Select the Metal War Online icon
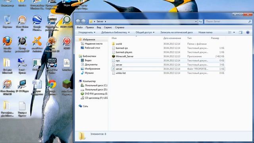This screenshot has width=254, height=143. (x=52, y=66)
